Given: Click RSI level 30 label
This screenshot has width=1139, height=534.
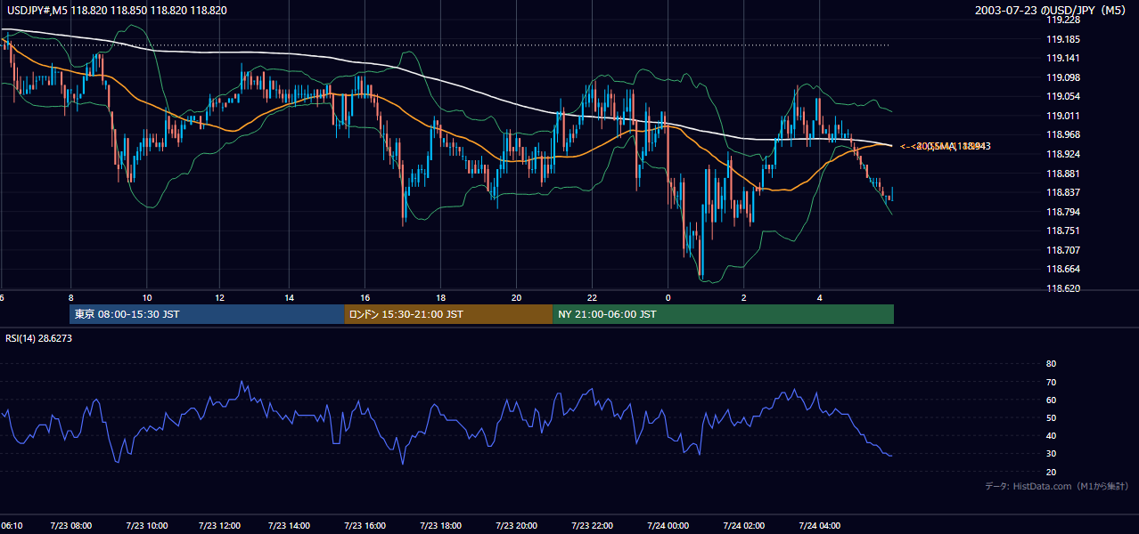Looking at the screenshot, I should [x=1051, y=454].
